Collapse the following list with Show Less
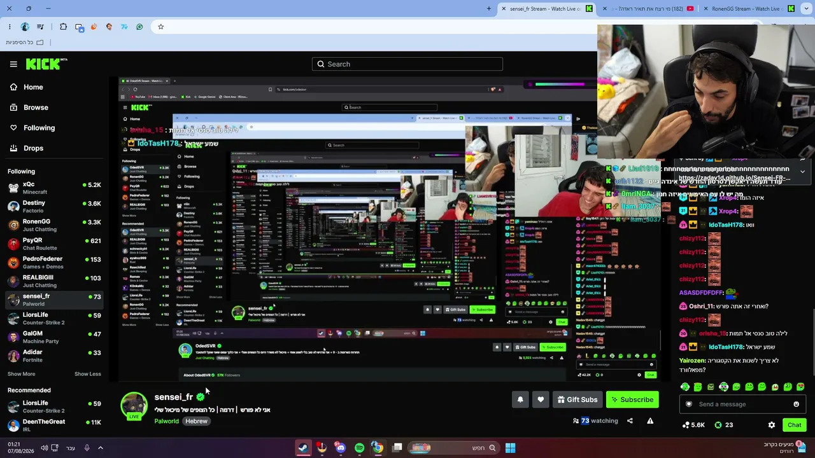The height and width of the screenshot is (458, 815). point(88,374)
